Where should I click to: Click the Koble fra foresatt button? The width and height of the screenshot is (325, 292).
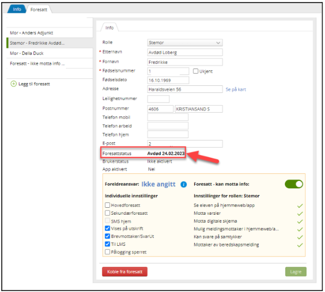click(x=124, y=272)
